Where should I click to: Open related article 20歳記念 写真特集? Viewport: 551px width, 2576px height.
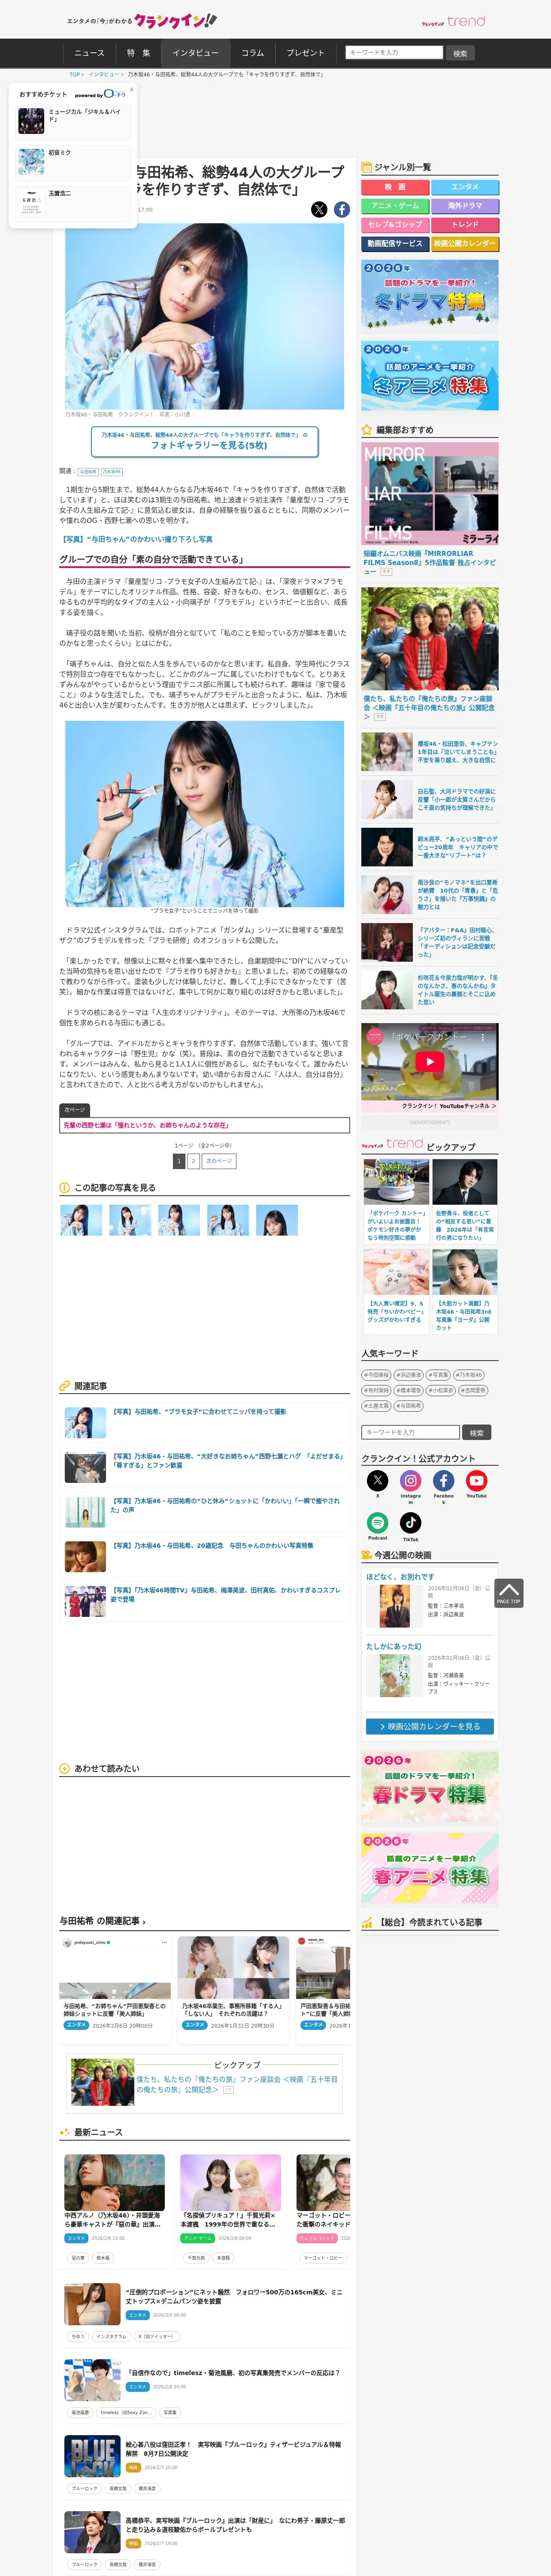[x=213, y=1545]
